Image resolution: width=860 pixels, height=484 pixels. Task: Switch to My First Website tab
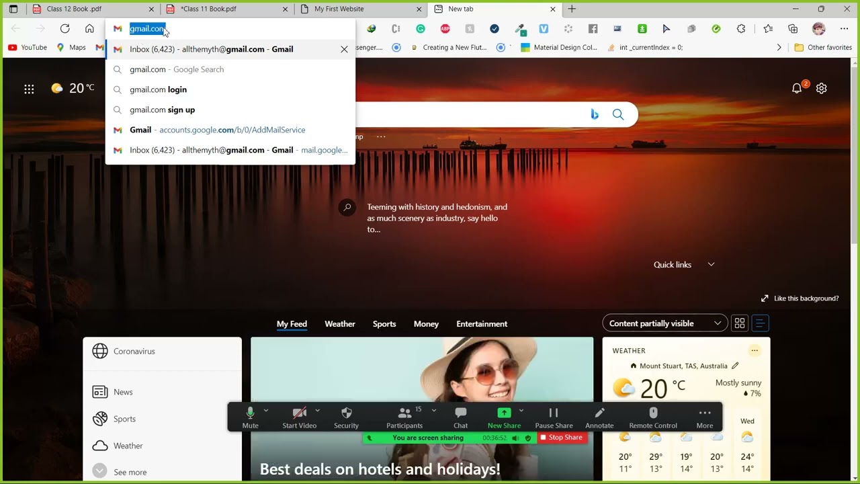pos(361,9)
